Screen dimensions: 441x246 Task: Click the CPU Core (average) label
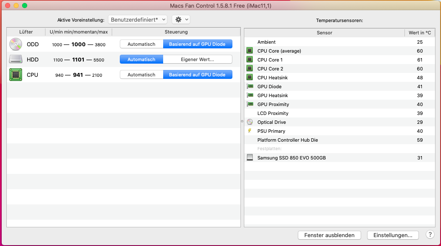279,51
